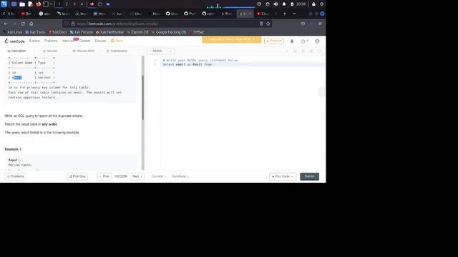Open the Contribute link
Viewport: 458px width, 257px height.
[180, 176]
